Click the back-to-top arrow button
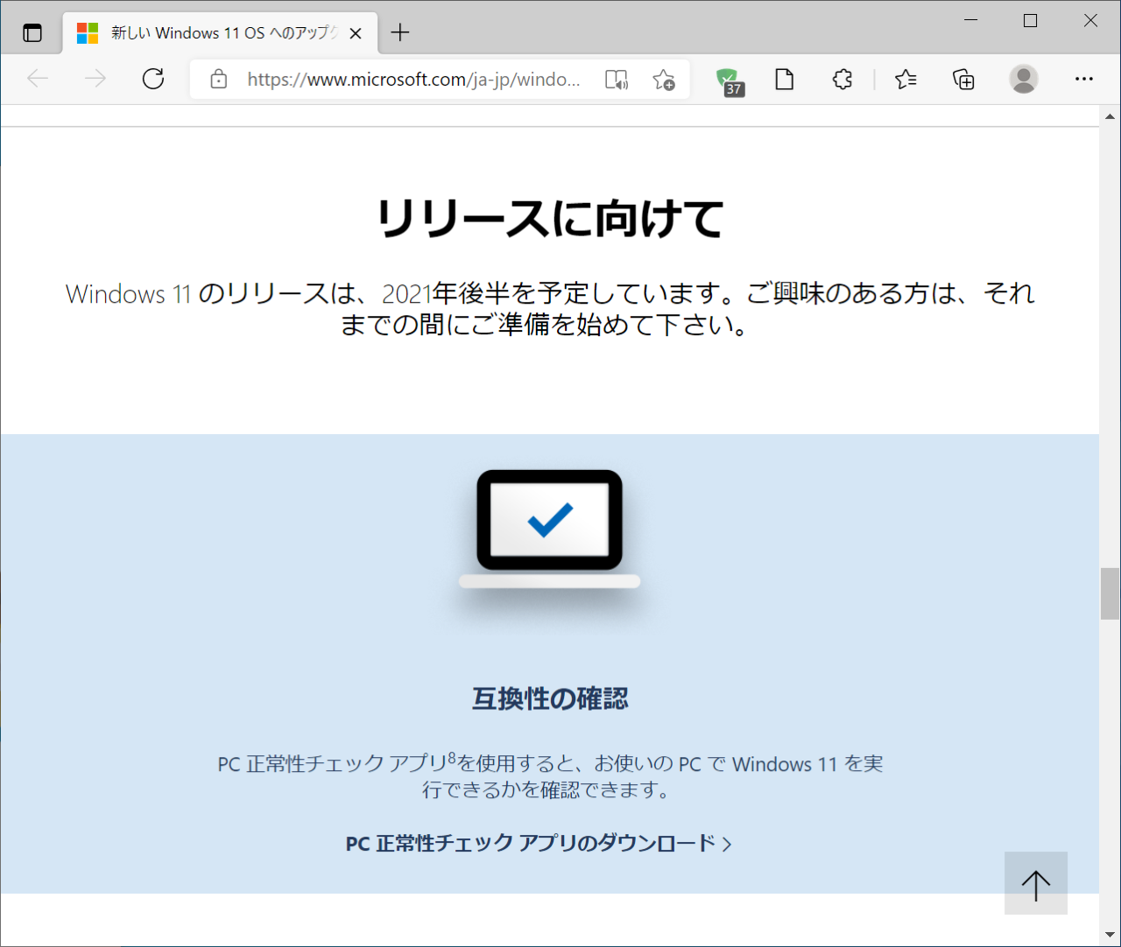The width and height of the screenshot is (1121, 947). [x=1036, y=883]
